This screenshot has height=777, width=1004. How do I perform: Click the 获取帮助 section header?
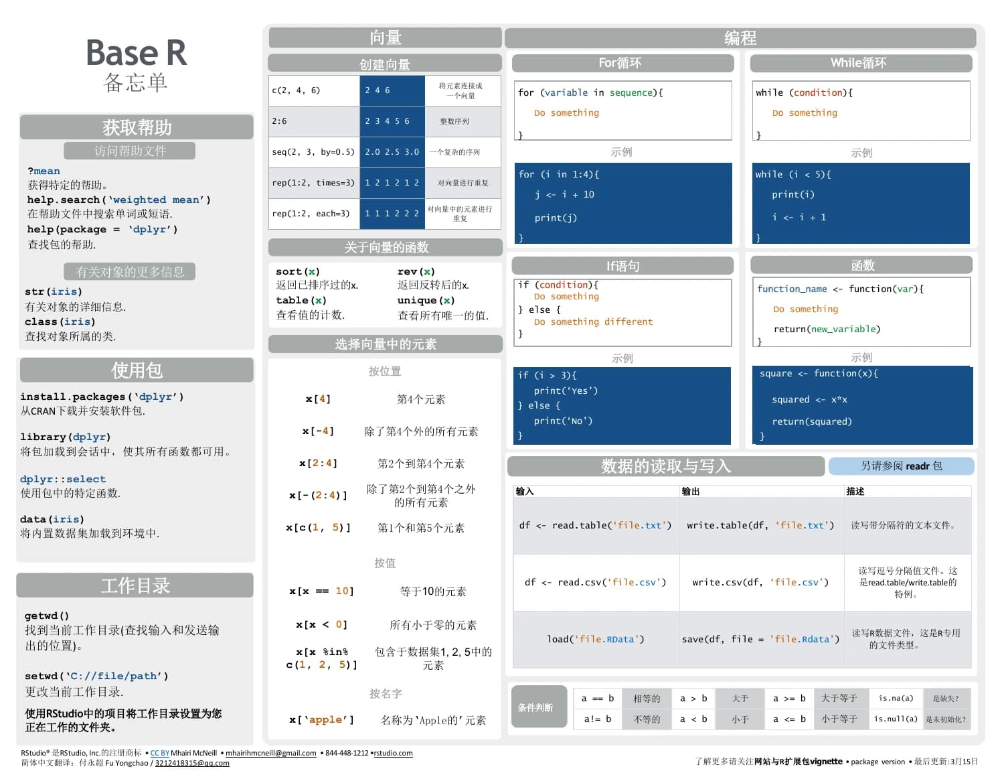(x=137, y=127)
